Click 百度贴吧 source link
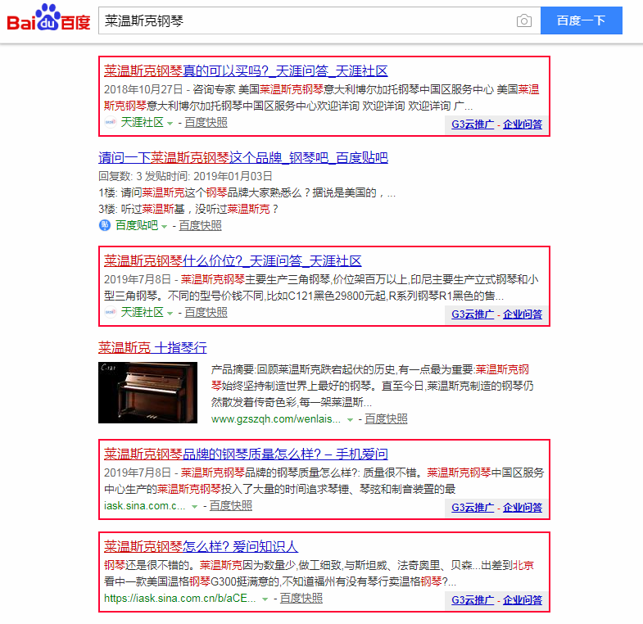 tap(137, 225)
